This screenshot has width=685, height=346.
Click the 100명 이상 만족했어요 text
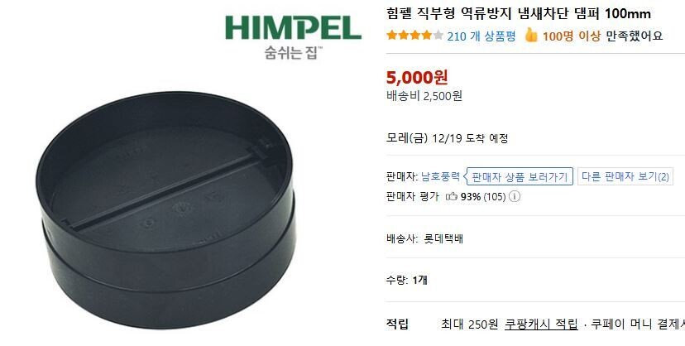602,36
